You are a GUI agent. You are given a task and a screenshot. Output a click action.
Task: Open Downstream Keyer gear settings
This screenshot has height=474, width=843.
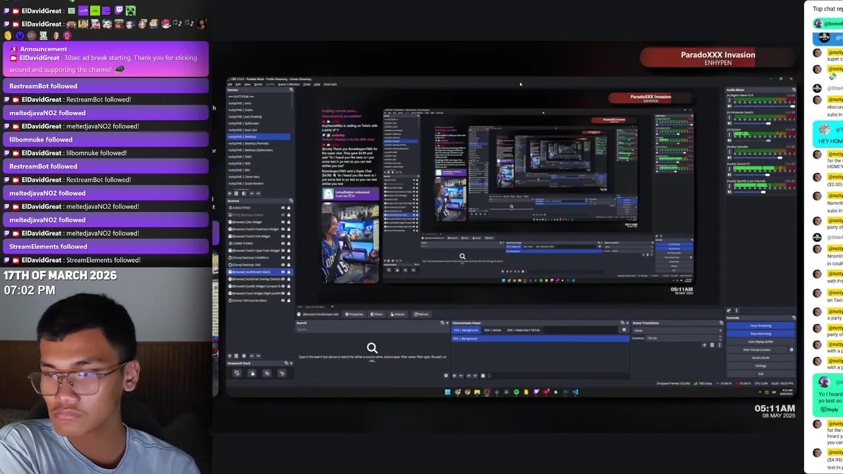click(624, 329)
